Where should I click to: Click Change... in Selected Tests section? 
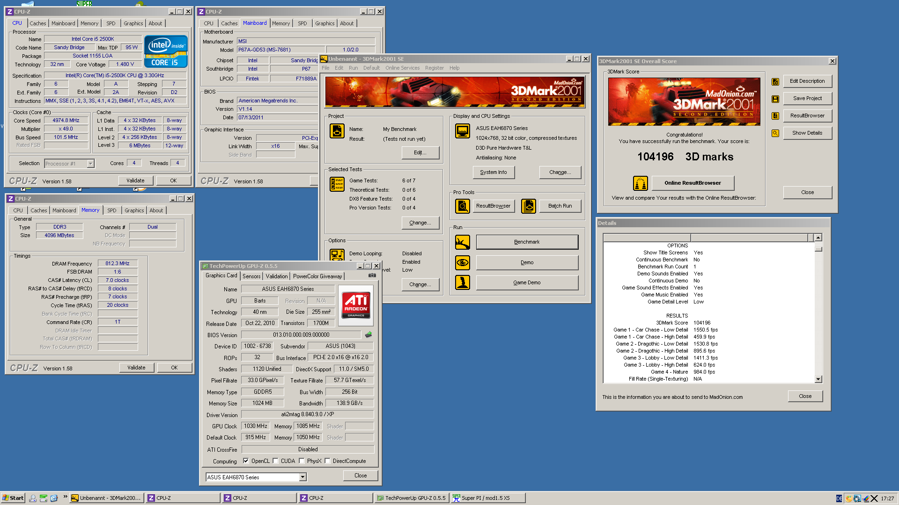[x=420, y=223]
